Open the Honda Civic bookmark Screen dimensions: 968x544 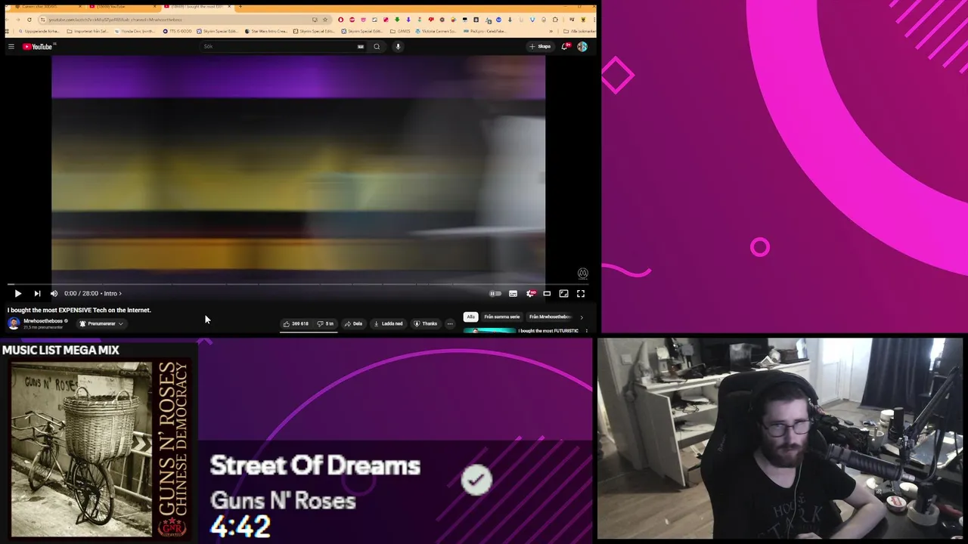tap(137, 32)
